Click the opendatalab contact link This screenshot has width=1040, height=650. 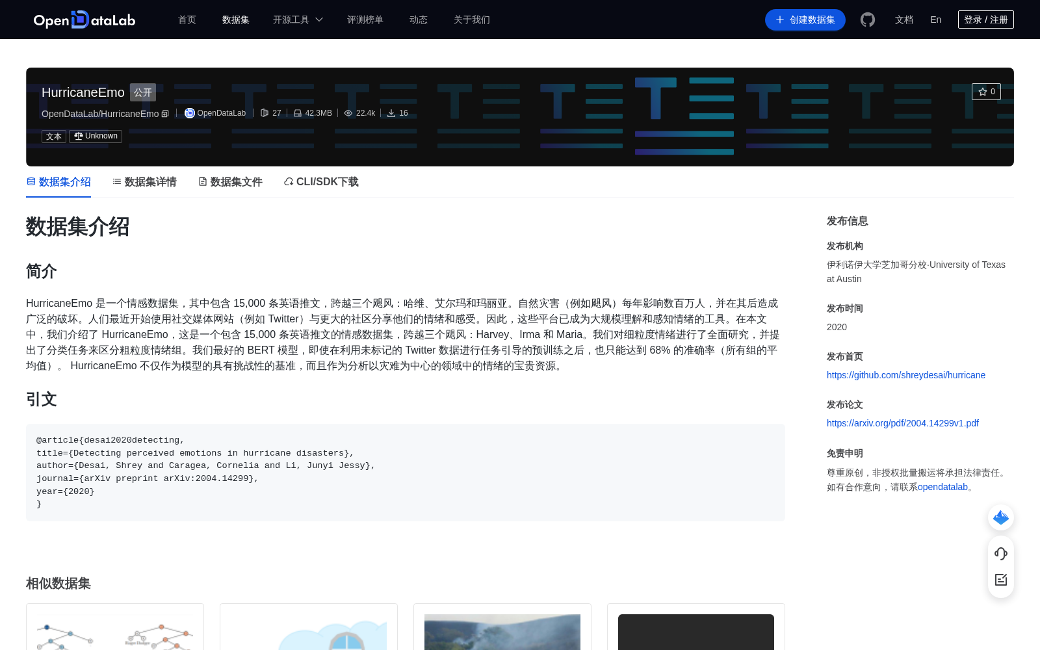coord(942,487)
